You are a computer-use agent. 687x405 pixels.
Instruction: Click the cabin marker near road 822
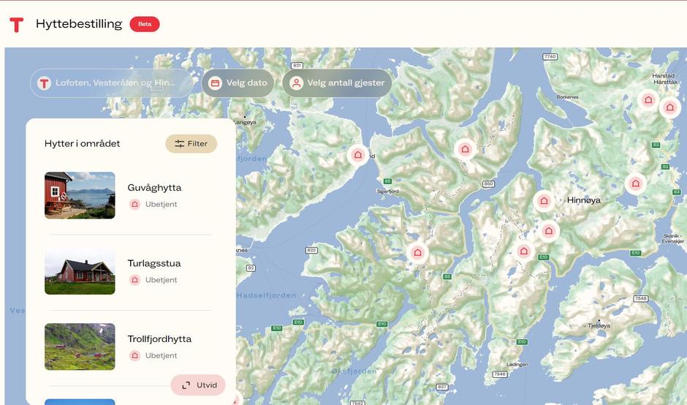pyautogui.click(x=417, y=252)
